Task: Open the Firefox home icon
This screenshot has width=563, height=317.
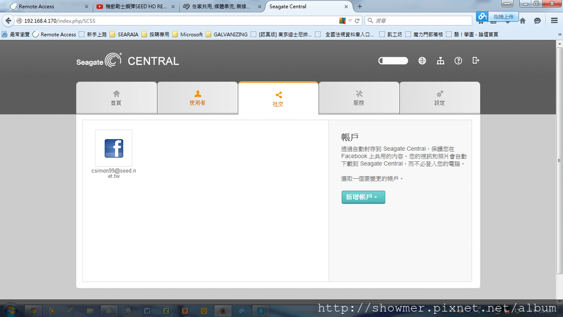Action: pos(523,21)
